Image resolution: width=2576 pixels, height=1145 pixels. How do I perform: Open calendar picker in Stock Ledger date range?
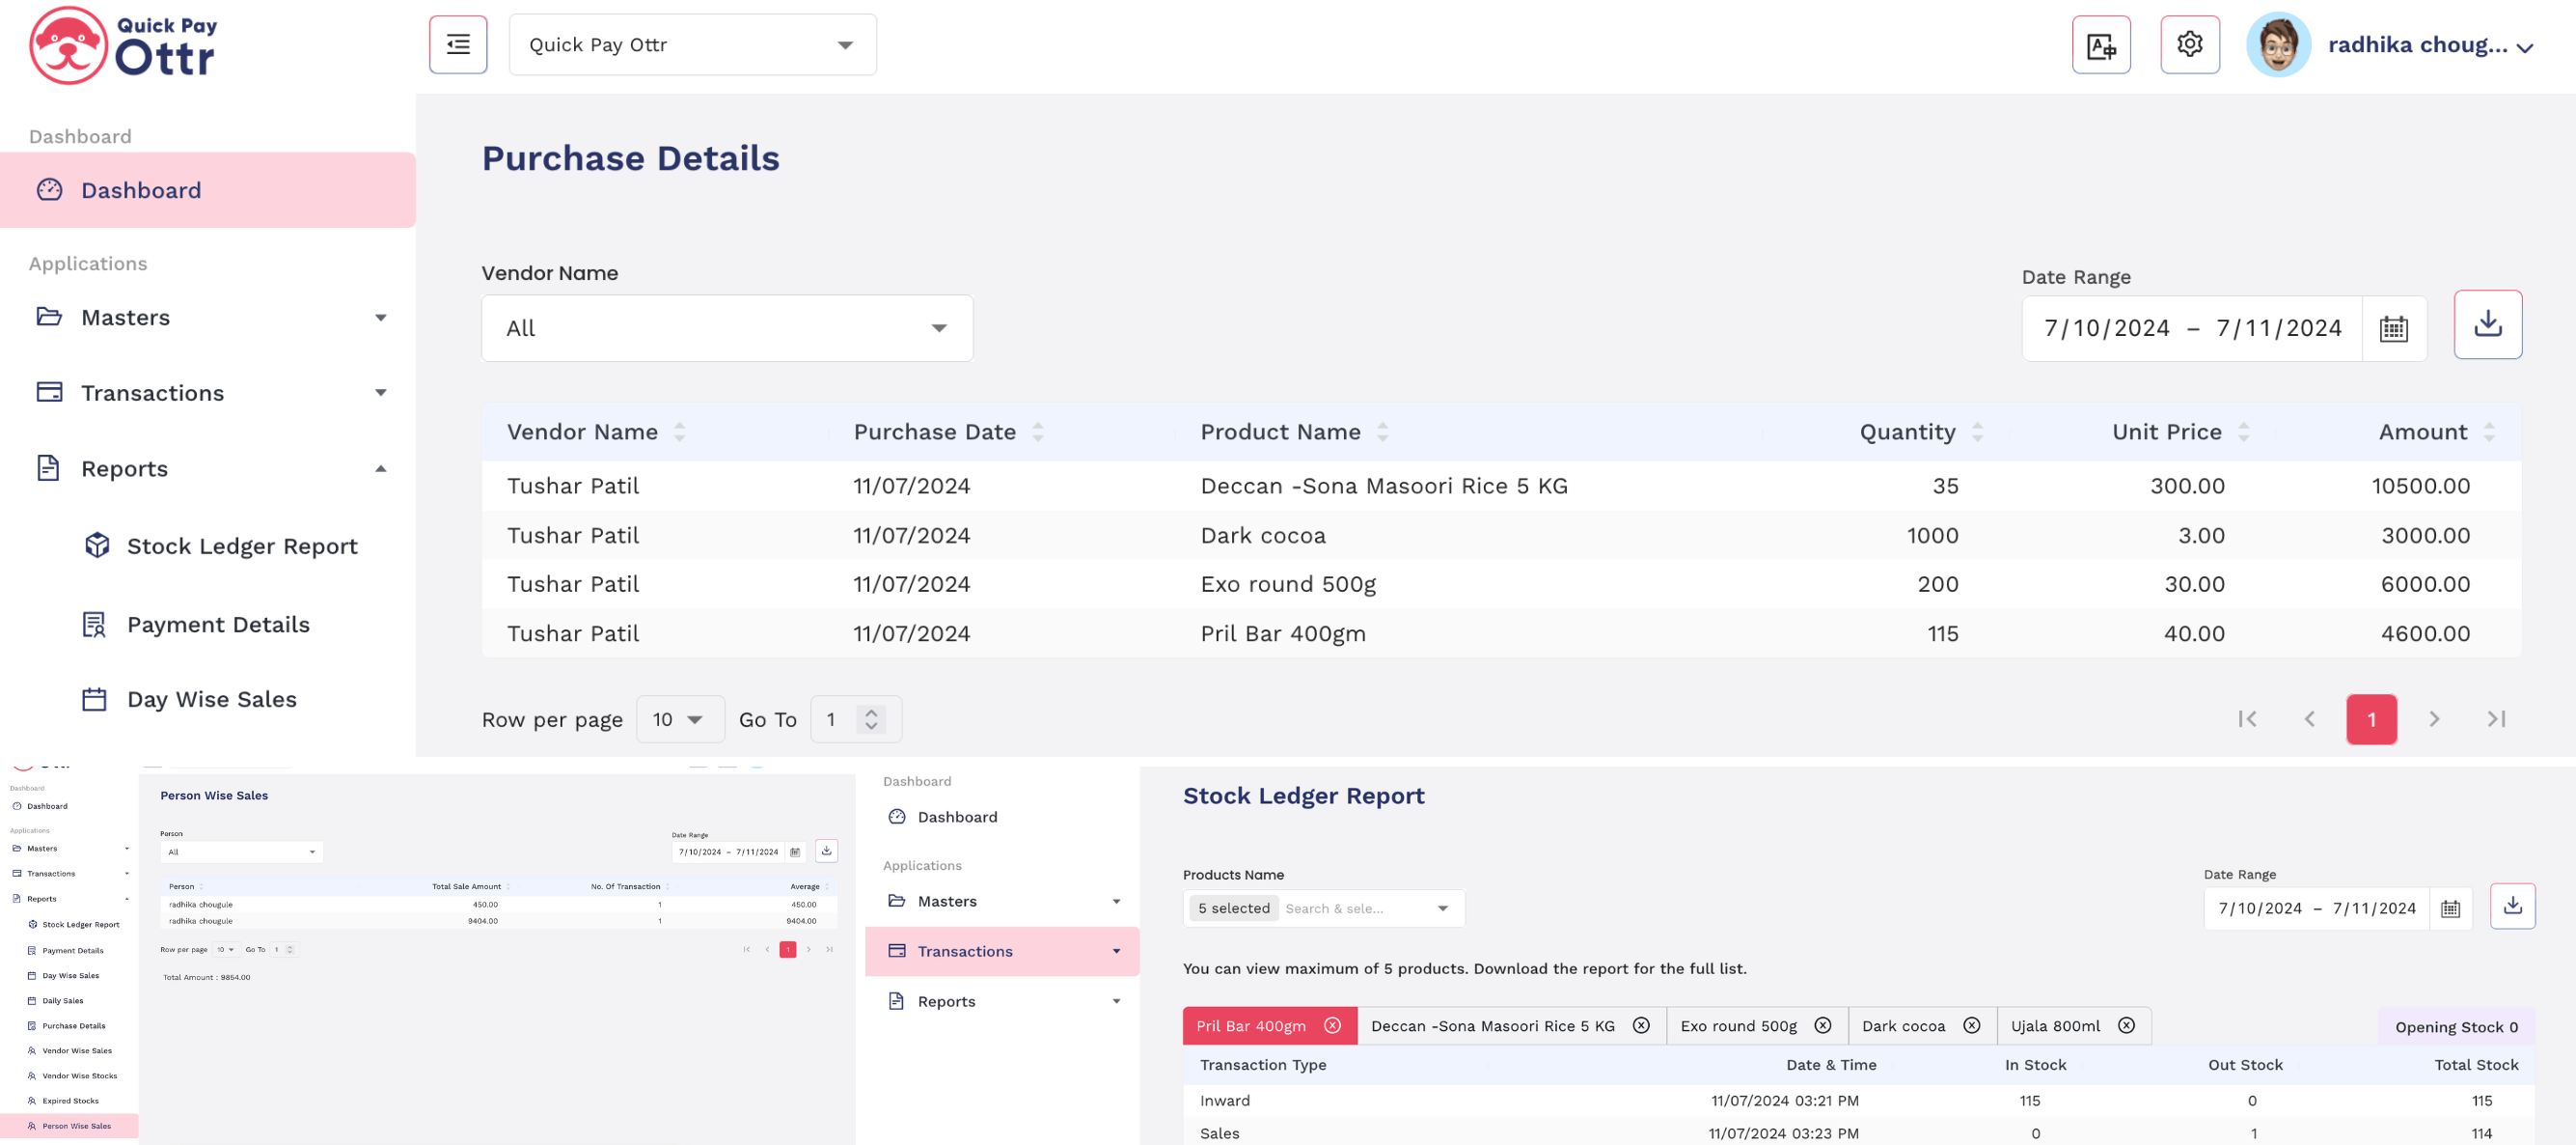pyautogui.click(x=2450, y=908)
